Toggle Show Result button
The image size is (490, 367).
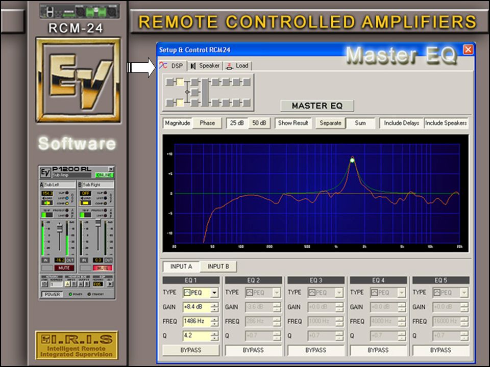pyautogui.click(x=293, y=123)
